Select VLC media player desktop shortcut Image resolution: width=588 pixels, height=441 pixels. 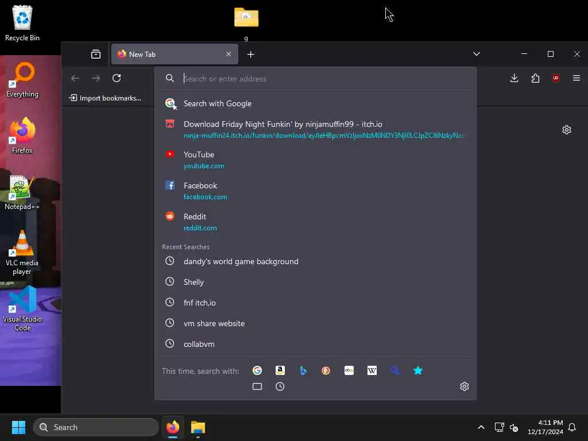tap(22, 253)
